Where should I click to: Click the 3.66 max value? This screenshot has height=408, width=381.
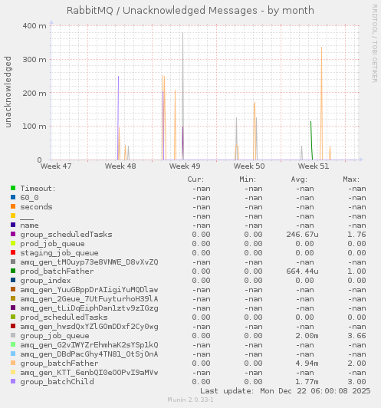(x=356, y=336)
